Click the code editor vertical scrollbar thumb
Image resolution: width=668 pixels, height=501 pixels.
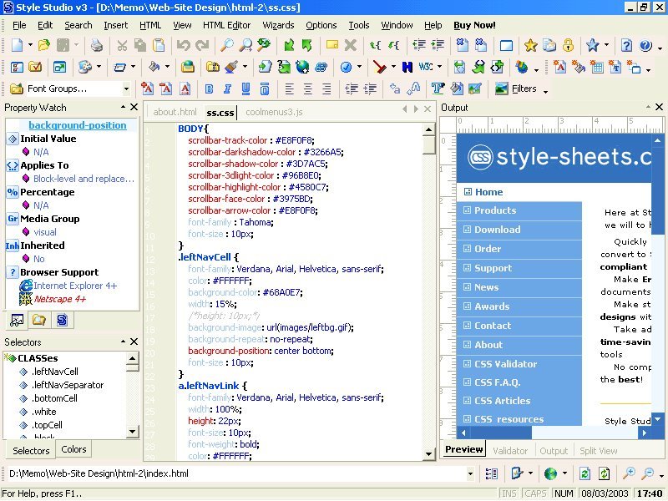[429, 144]
